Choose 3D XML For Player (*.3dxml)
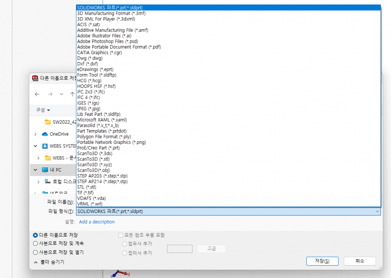 [x=228, y=19]
